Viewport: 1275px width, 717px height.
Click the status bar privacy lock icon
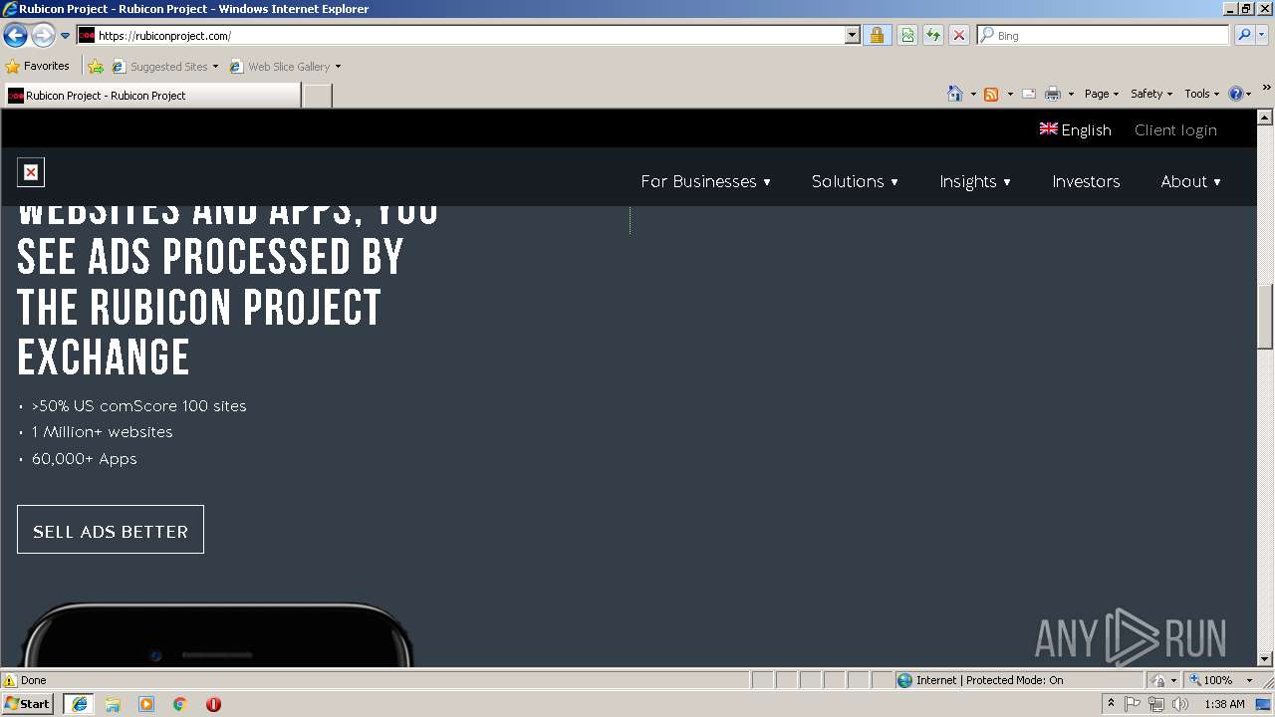click(1159, 680)
